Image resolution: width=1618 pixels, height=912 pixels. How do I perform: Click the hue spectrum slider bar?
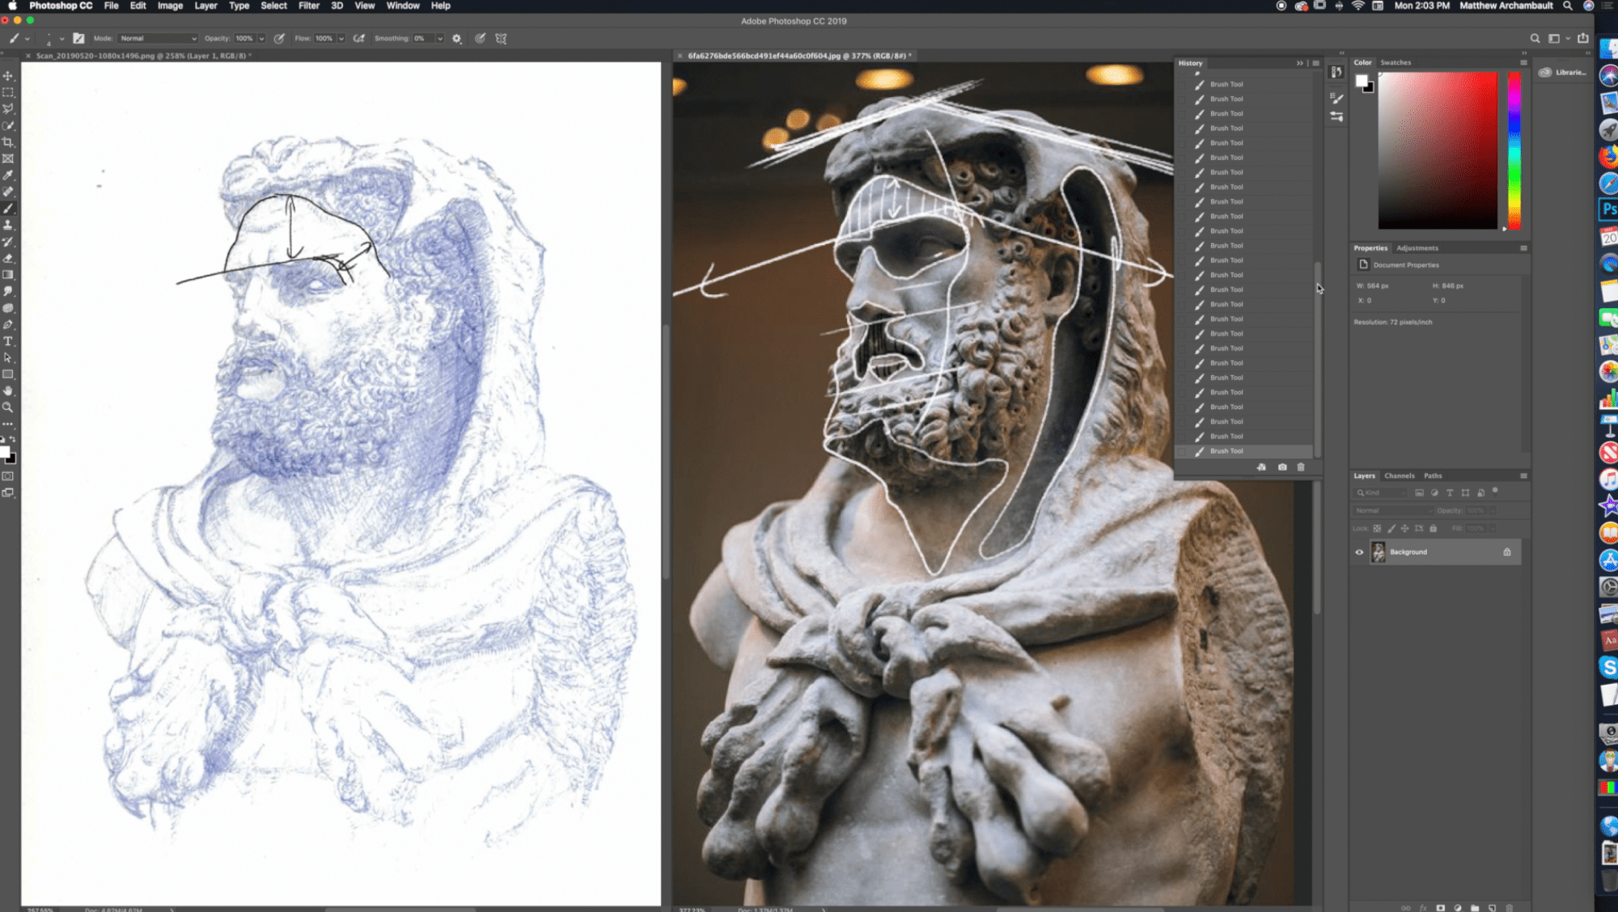[x=1514, y=150]
